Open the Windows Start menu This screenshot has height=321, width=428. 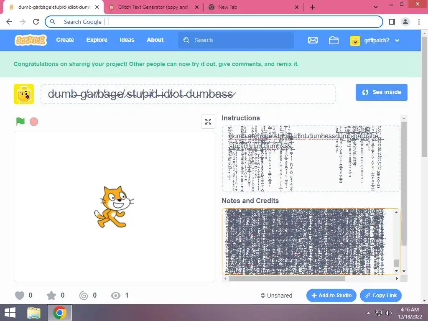[x=10, y=313]
